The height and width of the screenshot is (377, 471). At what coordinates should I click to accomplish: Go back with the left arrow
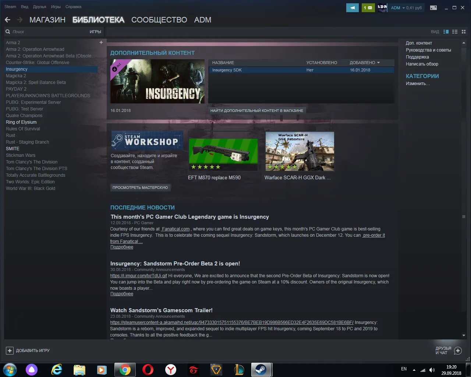(x=7, y=20)
